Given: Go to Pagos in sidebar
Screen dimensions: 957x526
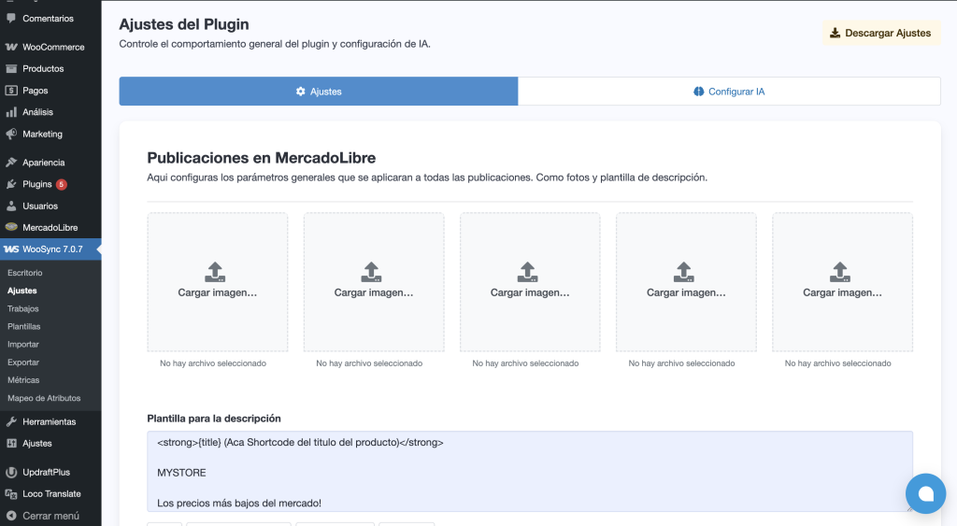Looking at the screenshot, I should pos(50,91).
